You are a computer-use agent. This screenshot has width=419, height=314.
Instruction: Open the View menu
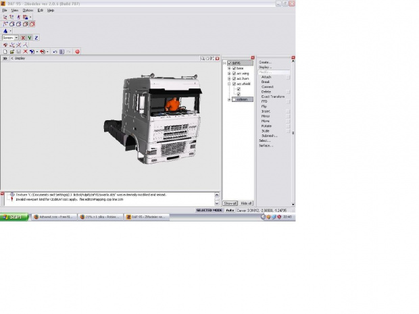pyautogui.click(x=14, y=11)
